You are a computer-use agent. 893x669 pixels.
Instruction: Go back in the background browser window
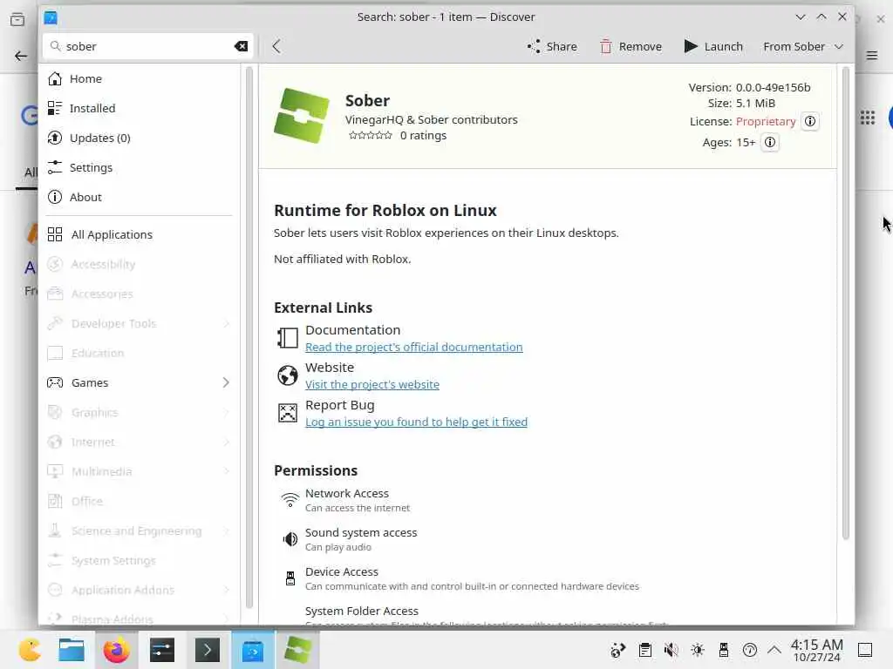coord(21,56)
